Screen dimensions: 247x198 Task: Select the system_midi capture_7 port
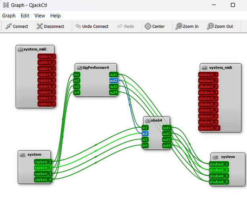(x=47, y=92)
